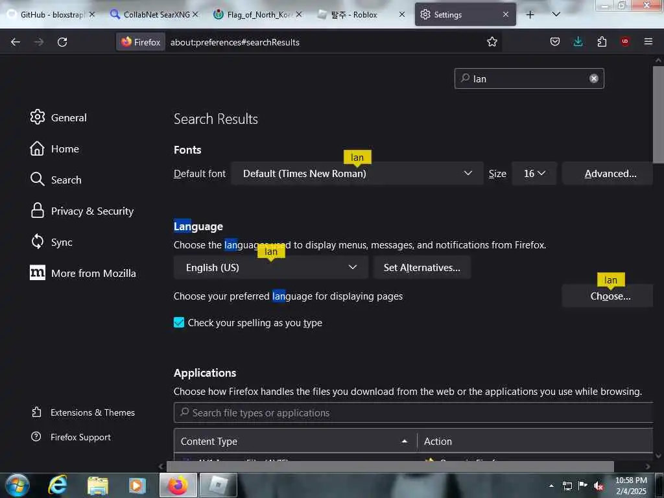
Task: Open the Sync settings category
Action: tap(51, 243)
